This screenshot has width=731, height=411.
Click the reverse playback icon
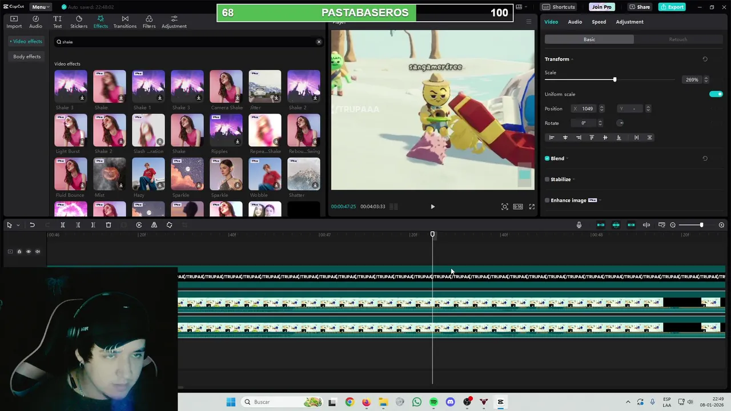pos(139,225)
